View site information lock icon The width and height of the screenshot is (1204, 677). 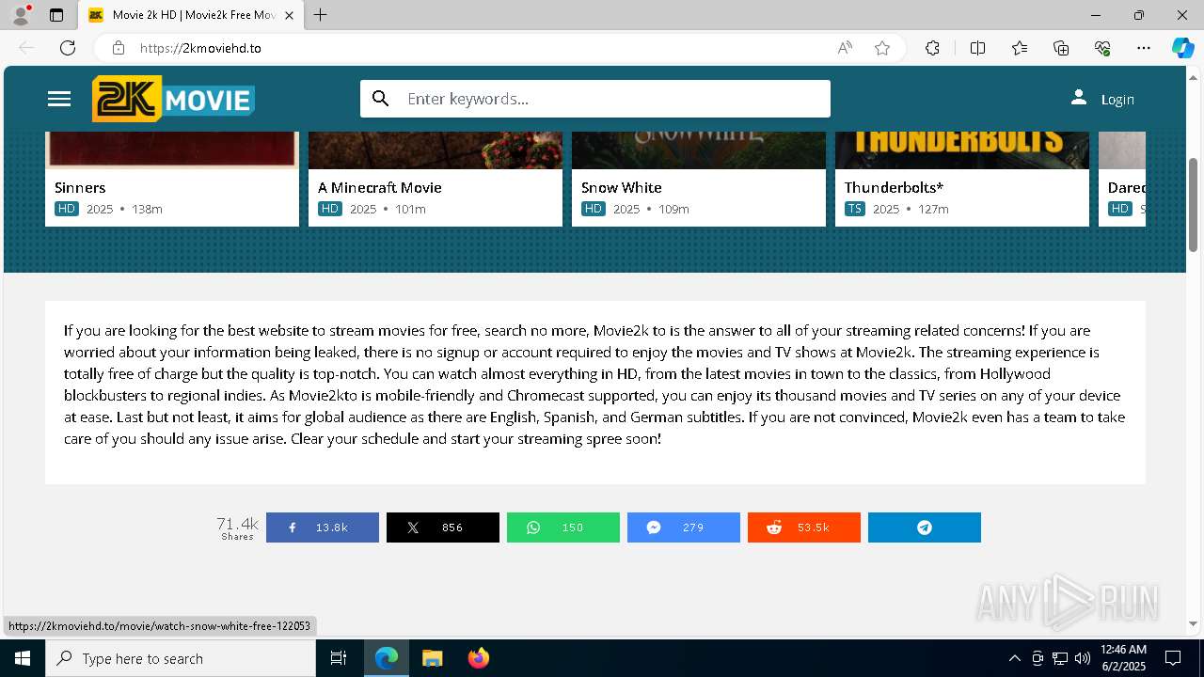pyautogui.click(x=118, y=48)
